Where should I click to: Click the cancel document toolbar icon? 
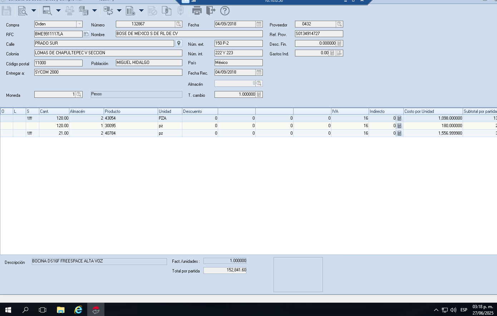tap(152, 11)
